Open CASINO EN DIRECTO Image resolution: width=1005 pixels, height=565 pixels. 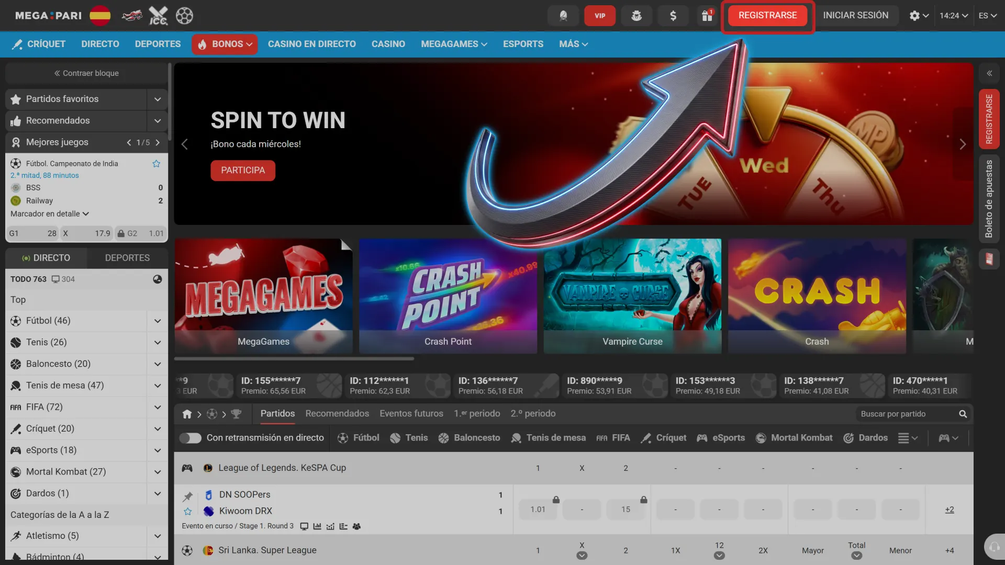pos(312,44)
